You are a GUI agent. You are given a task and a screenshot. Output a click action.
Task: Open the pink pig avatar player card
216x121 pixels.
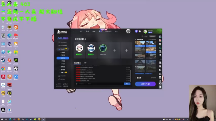79,50
